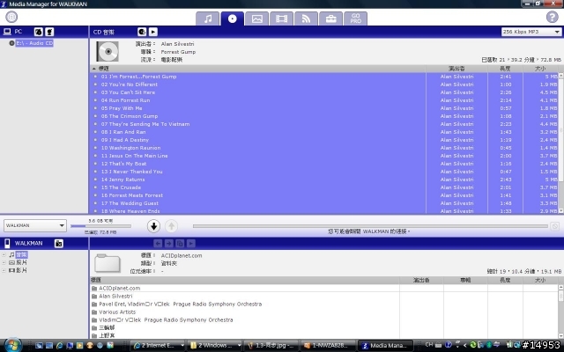Select track 02 You're No Different
Viewport: 564px width, 352px height.
(x=323, y=84)
